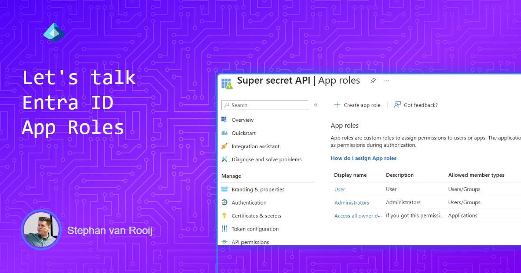Click Create app role button

(357, 105)
